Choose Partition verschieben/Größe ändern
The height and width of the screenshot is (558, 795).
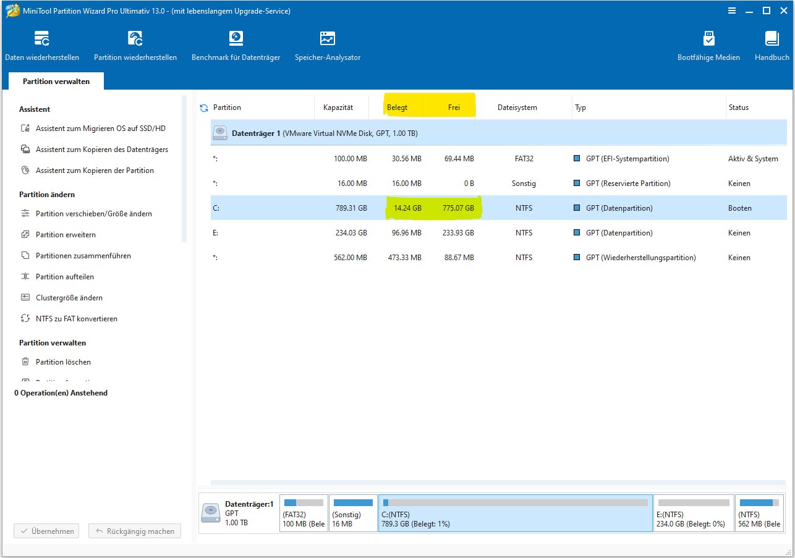coord(93,214)
